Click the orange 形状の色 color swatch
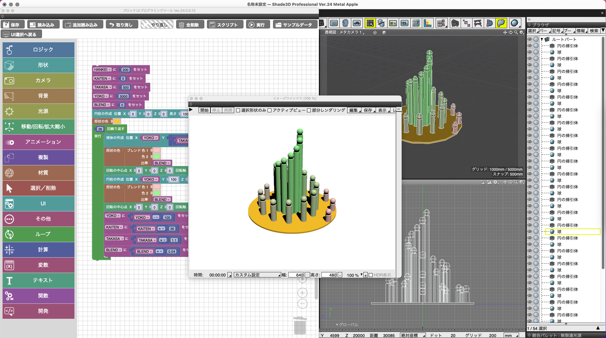 pos(117,121)
